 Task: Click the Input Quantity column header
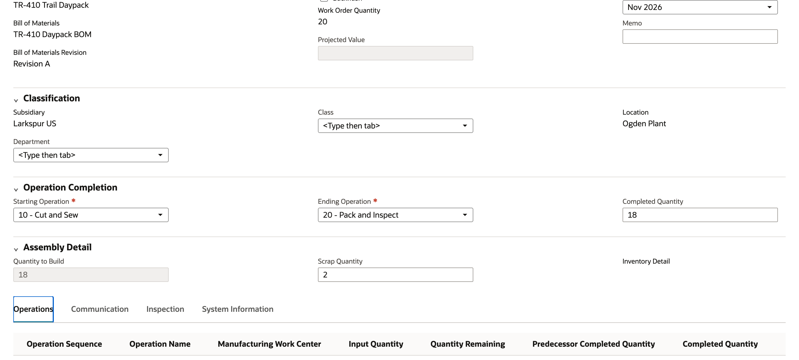376,344
